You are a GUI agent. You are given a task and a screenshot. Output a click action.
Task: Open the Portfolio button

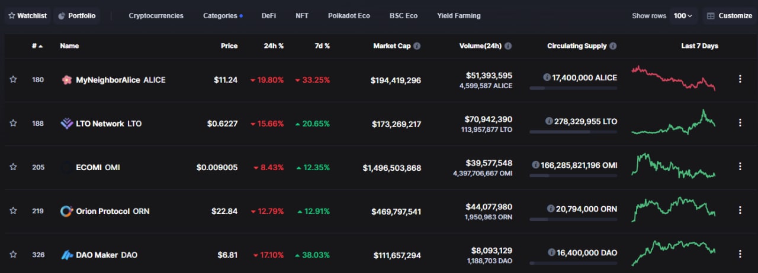pos(76,16)
